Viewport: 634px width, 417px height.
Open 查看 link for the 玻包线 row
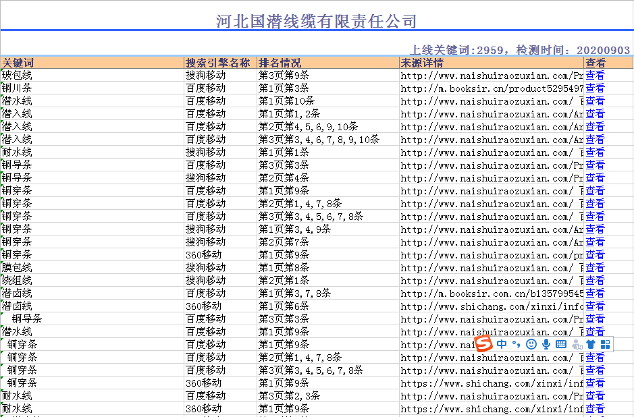tap(595, 75)
